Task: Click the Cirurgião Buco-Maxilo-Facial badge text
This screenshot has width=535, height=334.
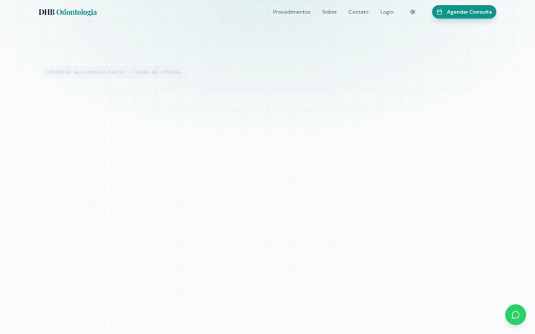Action: [x=113, y=72]
